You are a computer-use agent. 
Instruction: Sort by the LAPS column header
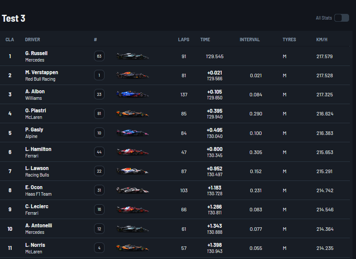tap(183, 39)
